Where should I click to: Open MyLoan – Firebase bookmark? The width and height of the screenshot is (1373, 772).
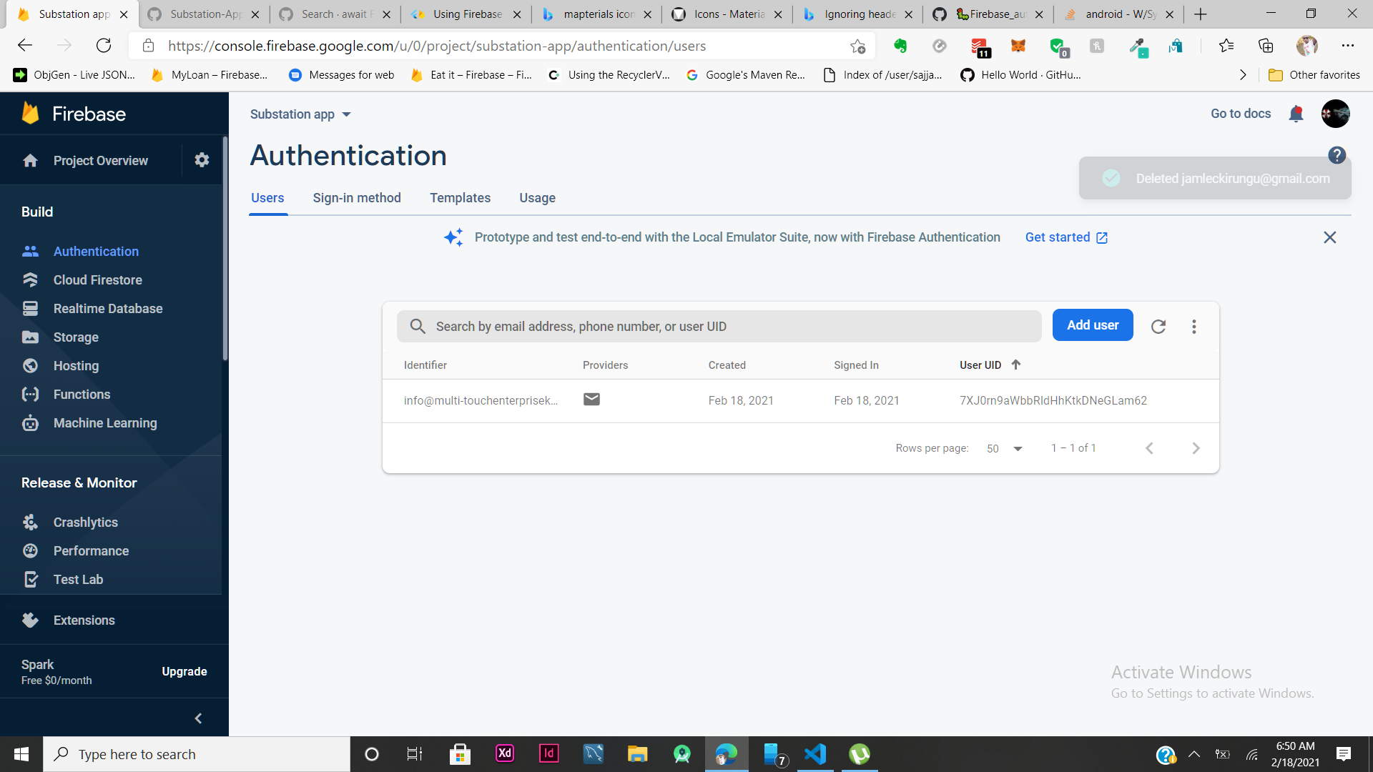click(210, 75)
